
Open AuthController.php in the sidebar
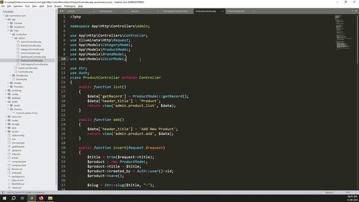point(27,68)
